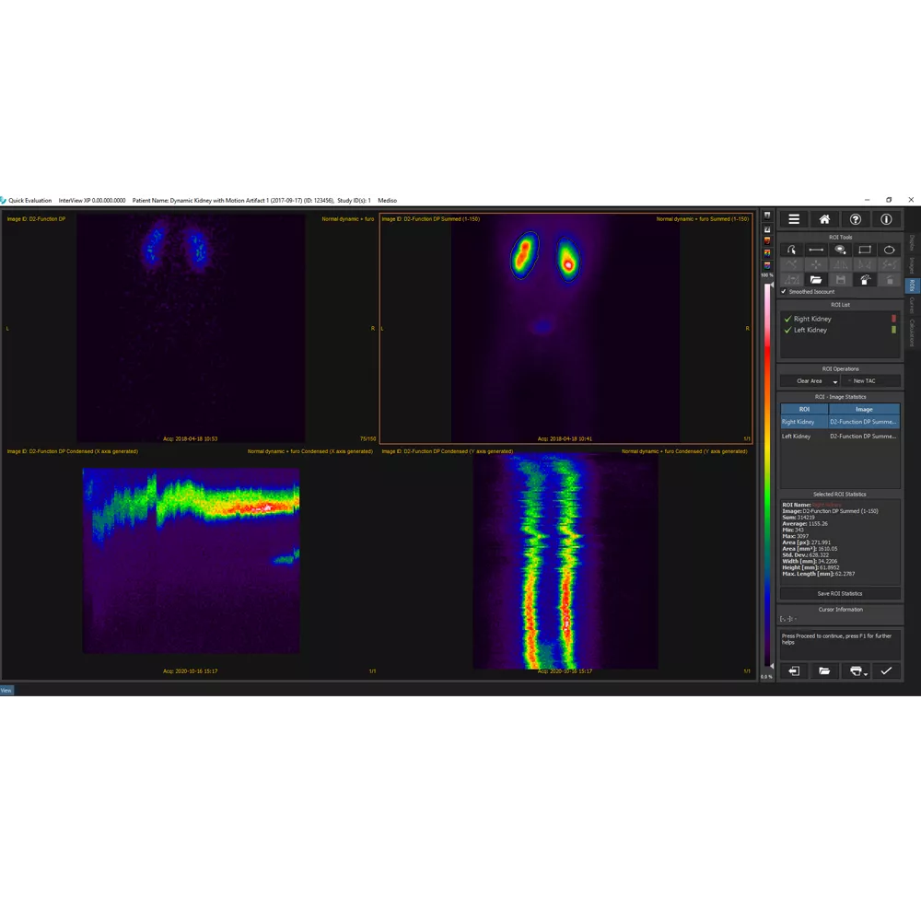Select the freehand ROI pointer tool
The width and height of the screenshot is (921, 921).
click(x=792, y=250)
